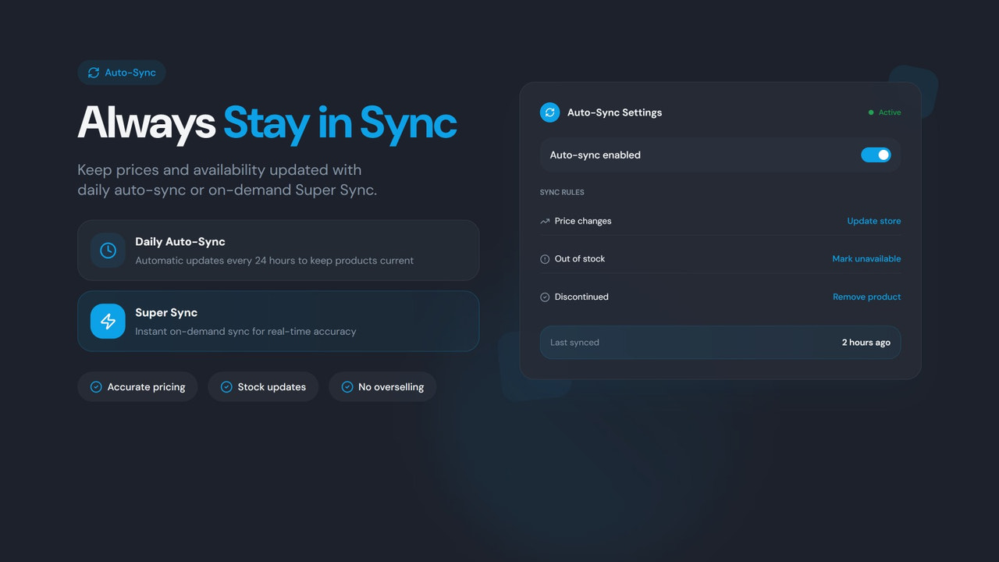Click the Accurate pricing chip
999x562 pixels.
pos(137,387)
